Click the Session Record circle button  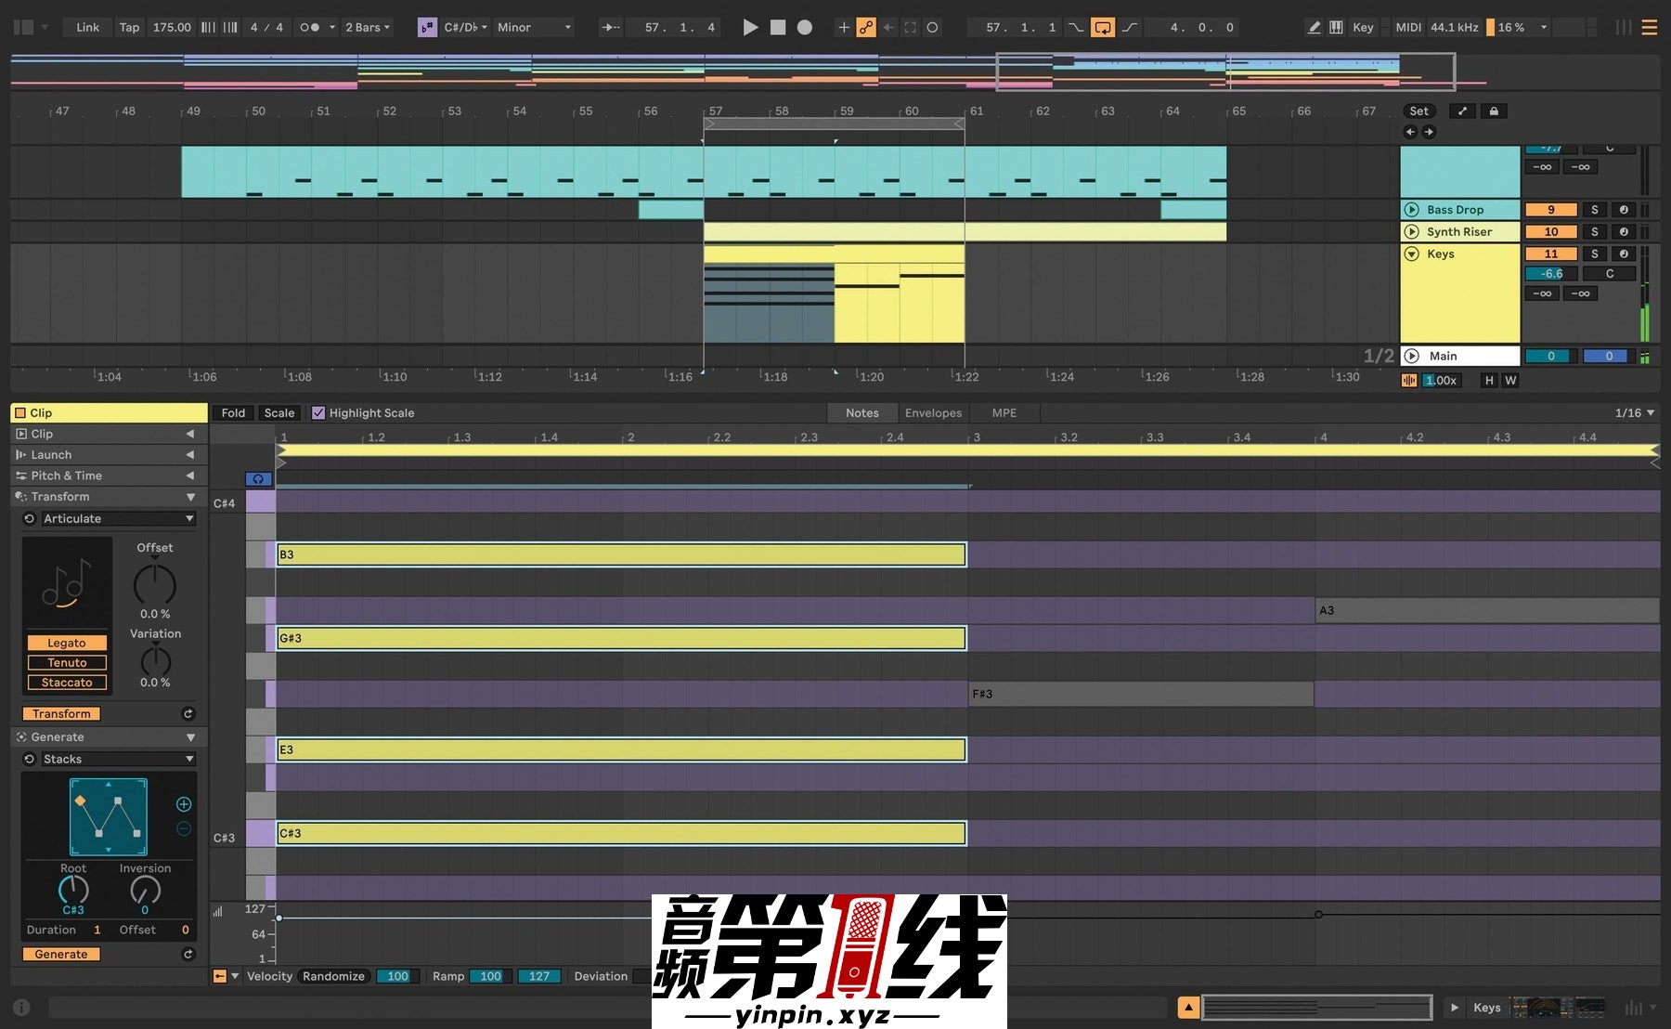click(933, 27)
